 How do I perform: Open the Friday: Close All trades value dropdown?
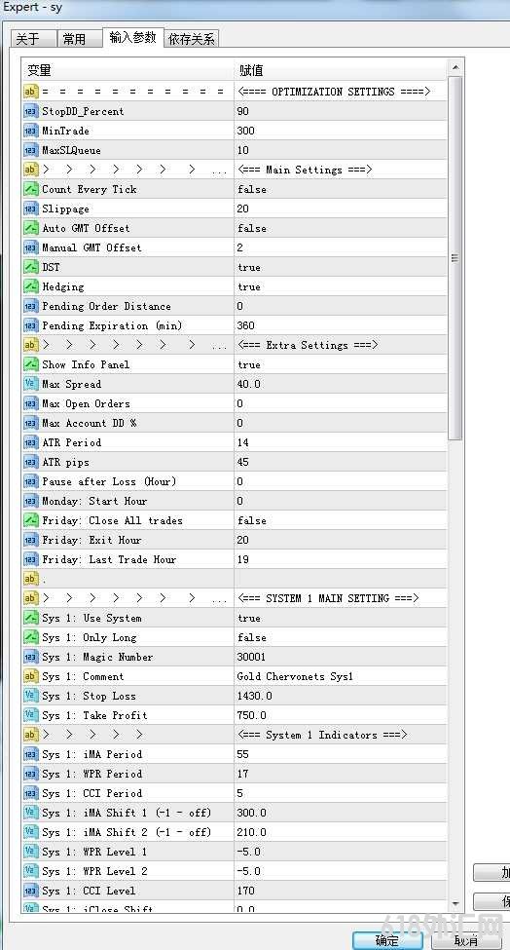pos(341,520)
